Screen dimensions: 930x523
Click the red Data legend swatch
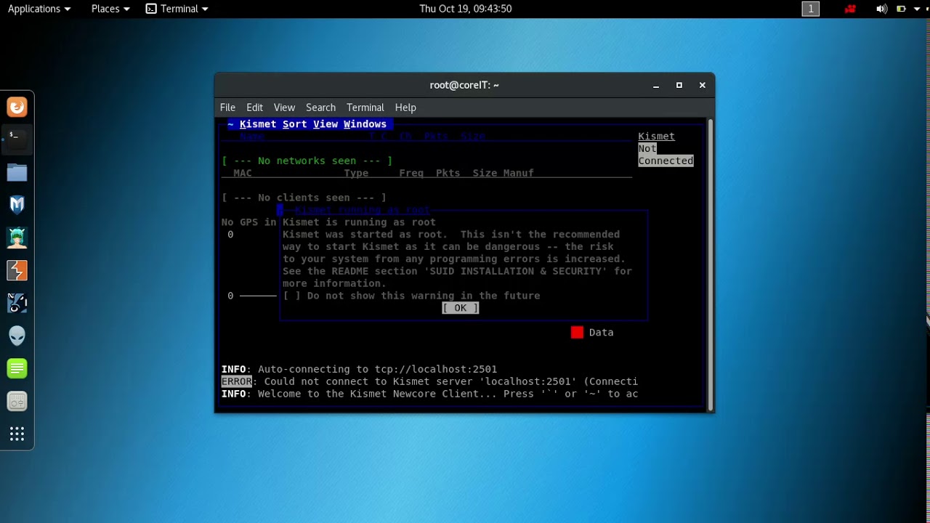(x=577, y=332)
